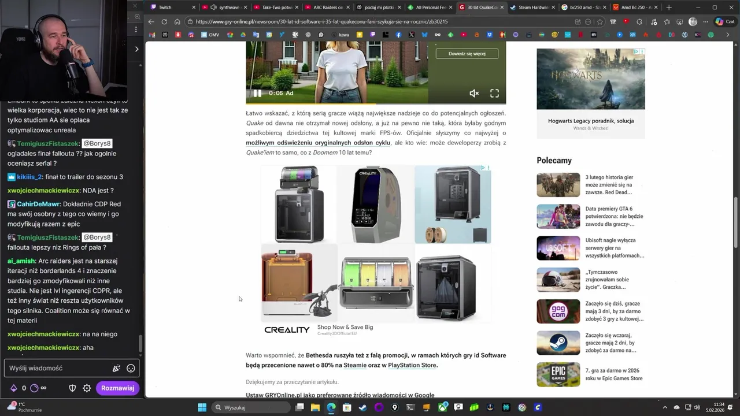Open AdChoices icon on Creality ad

pyautogui.click(x=482, y=168)
